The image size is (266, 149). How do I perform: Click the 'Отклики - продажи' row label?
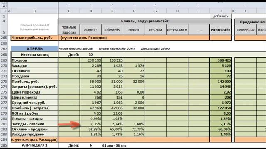[x=34, y=129]
